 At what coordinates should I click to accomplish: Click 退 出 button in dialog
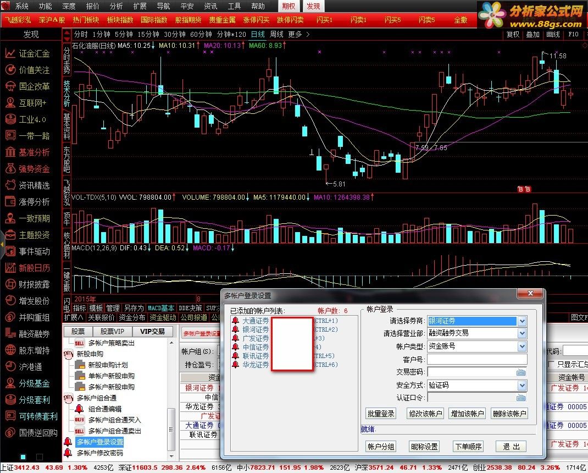tap(511, 447)
